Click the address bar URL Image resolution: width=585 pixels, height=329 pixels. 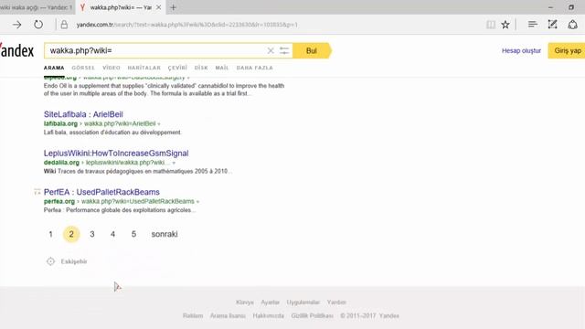(186, 25)
